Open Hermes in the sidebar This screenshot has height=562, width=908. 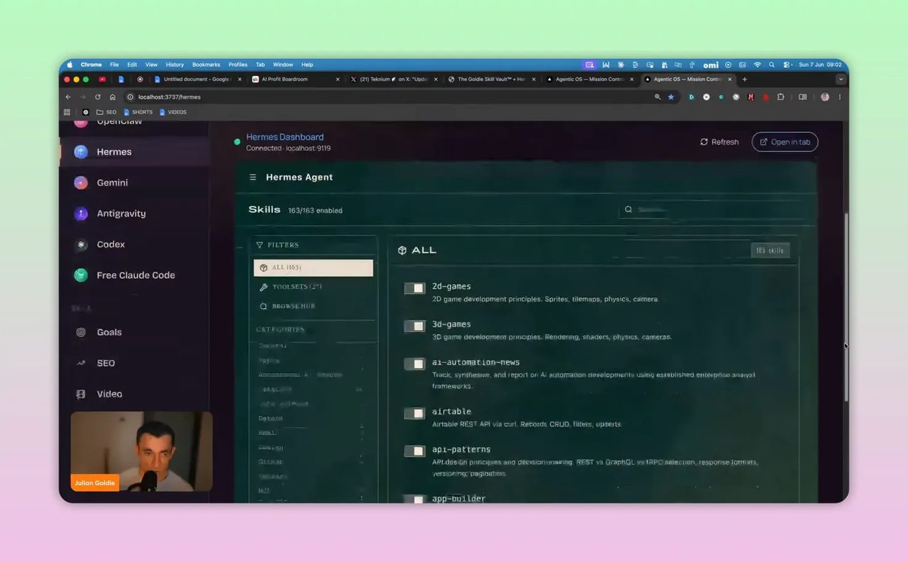click(133, 152)
